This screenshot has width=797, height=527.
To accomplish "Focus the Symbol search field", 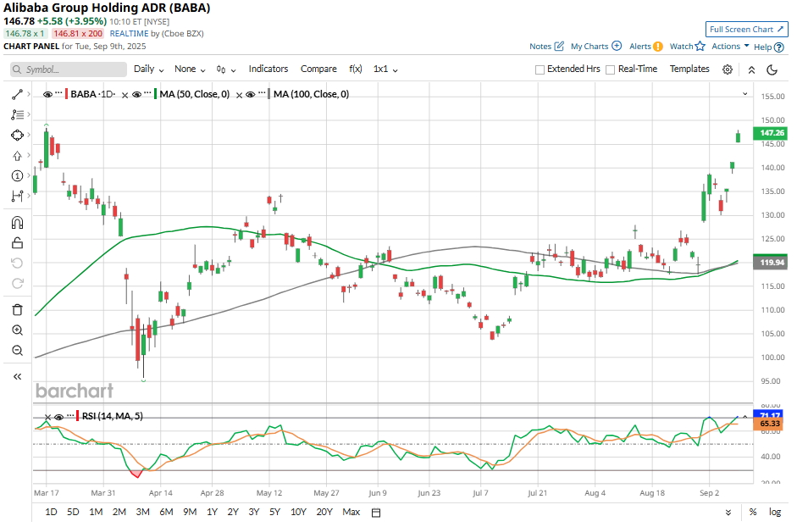I will [69, 69].
